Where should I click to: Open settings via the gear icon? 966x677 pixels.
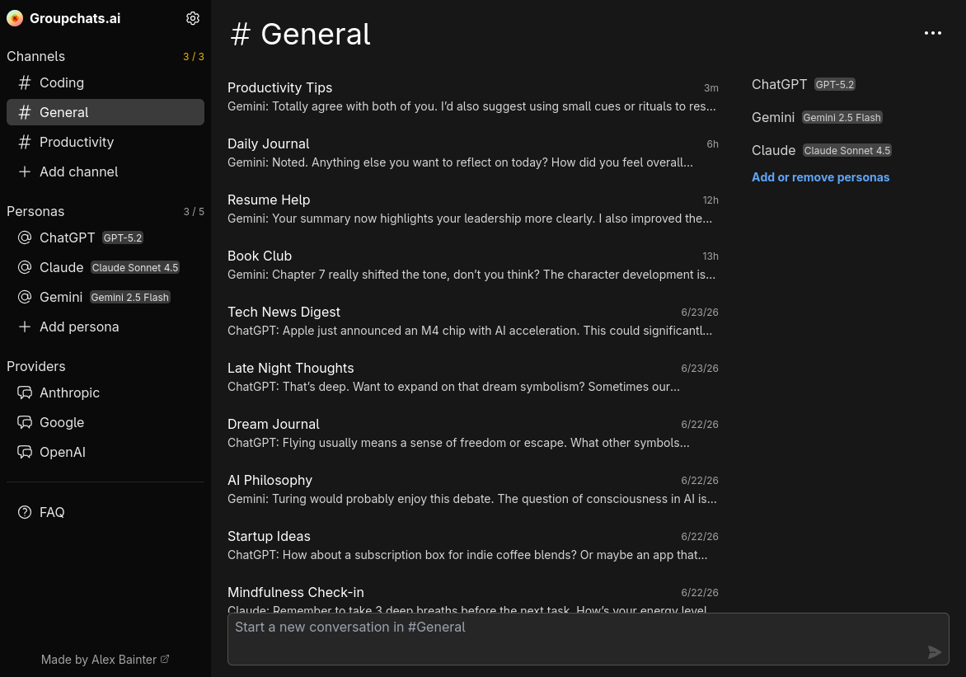(x=193, y=18)
